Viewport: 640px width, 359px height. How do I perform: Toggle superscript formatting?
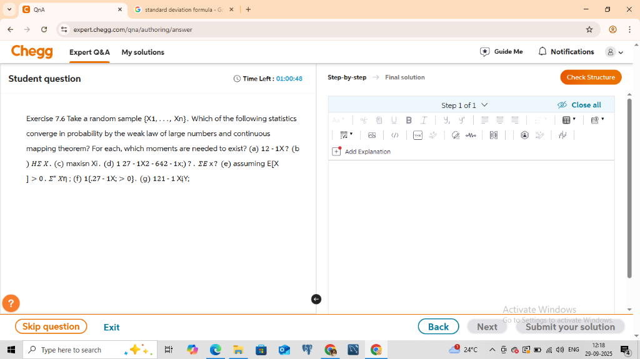(462, 120)
